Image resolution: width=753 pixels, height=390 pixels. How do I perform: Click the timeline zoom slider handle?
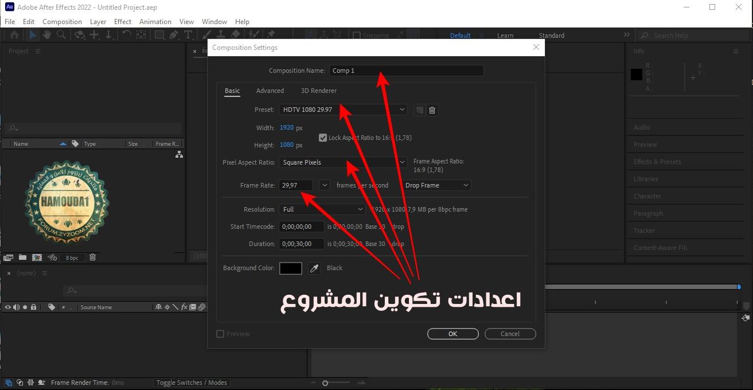click(x=325, y=383)
